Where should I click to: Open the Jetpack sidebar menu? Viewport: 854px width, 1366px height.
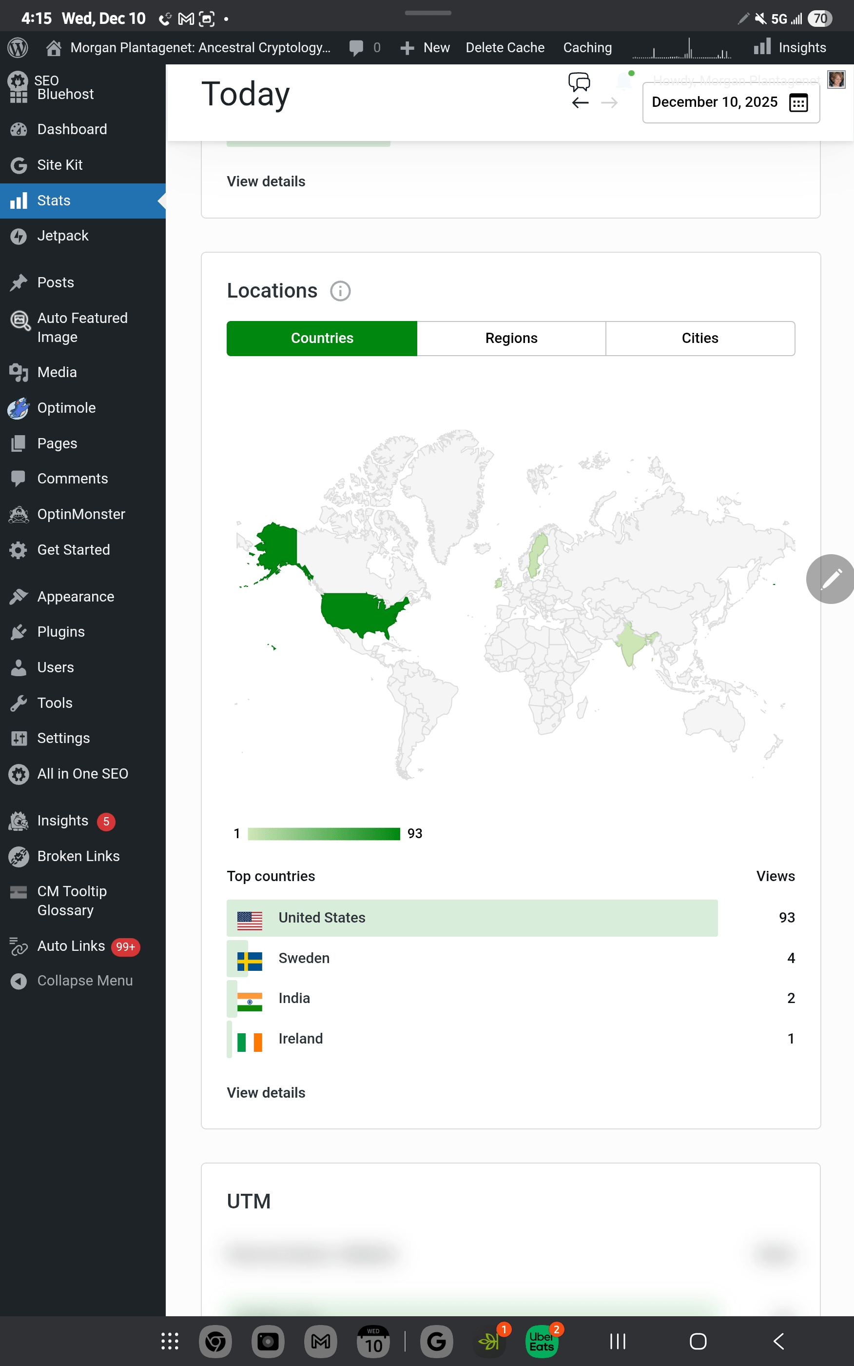tap(63, 236)
